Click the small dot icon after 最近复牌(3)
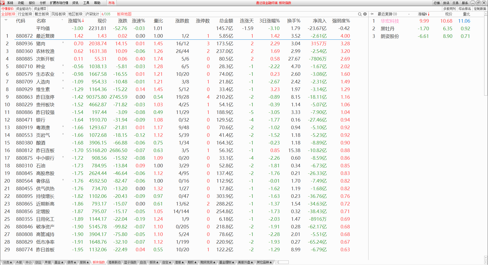 [409, 14]
